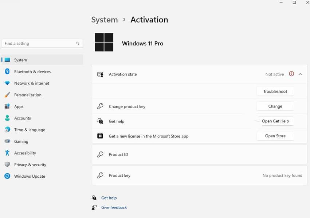
Task: Click the Open Store button
Action: pyautogui.click(x=275, y=136)
